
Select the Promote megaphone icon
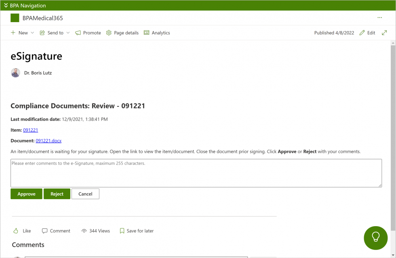point(78,33)
